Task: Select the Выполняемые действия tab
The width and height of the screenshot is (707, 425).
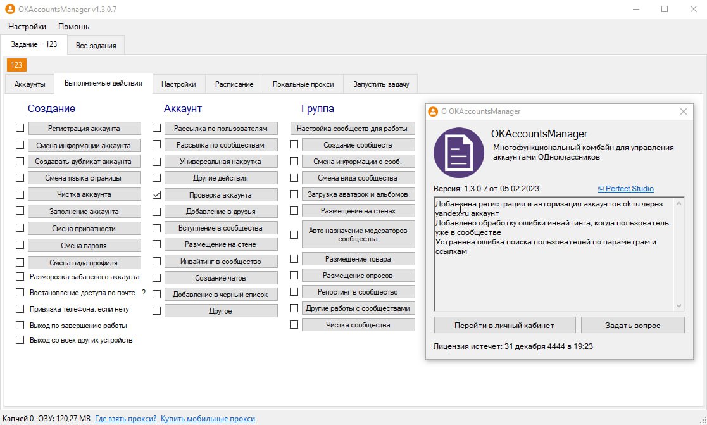Action: click(x=103, y=84)
